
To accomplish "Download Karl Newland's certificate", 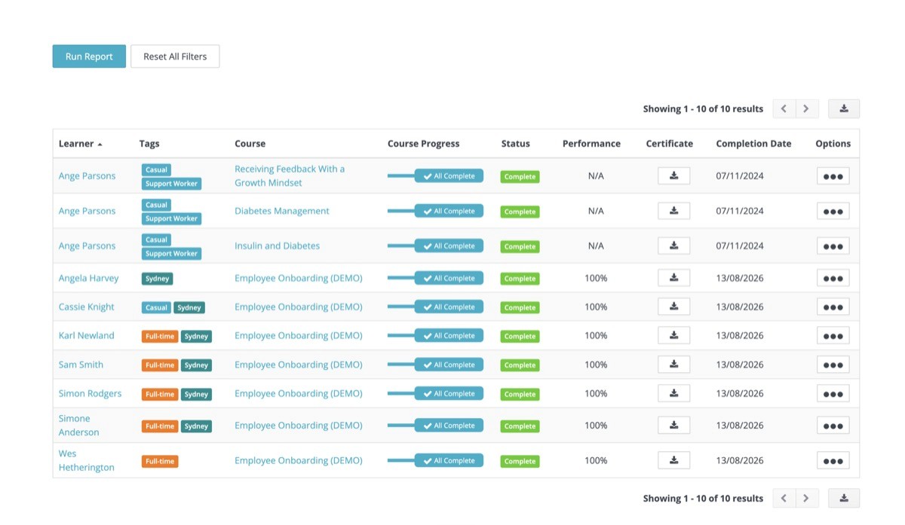I will [673, 335].
